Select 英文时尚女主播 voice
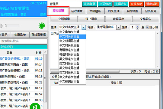Image resolution: width=163 pixels, height=109 pixels. coord(72,64)
